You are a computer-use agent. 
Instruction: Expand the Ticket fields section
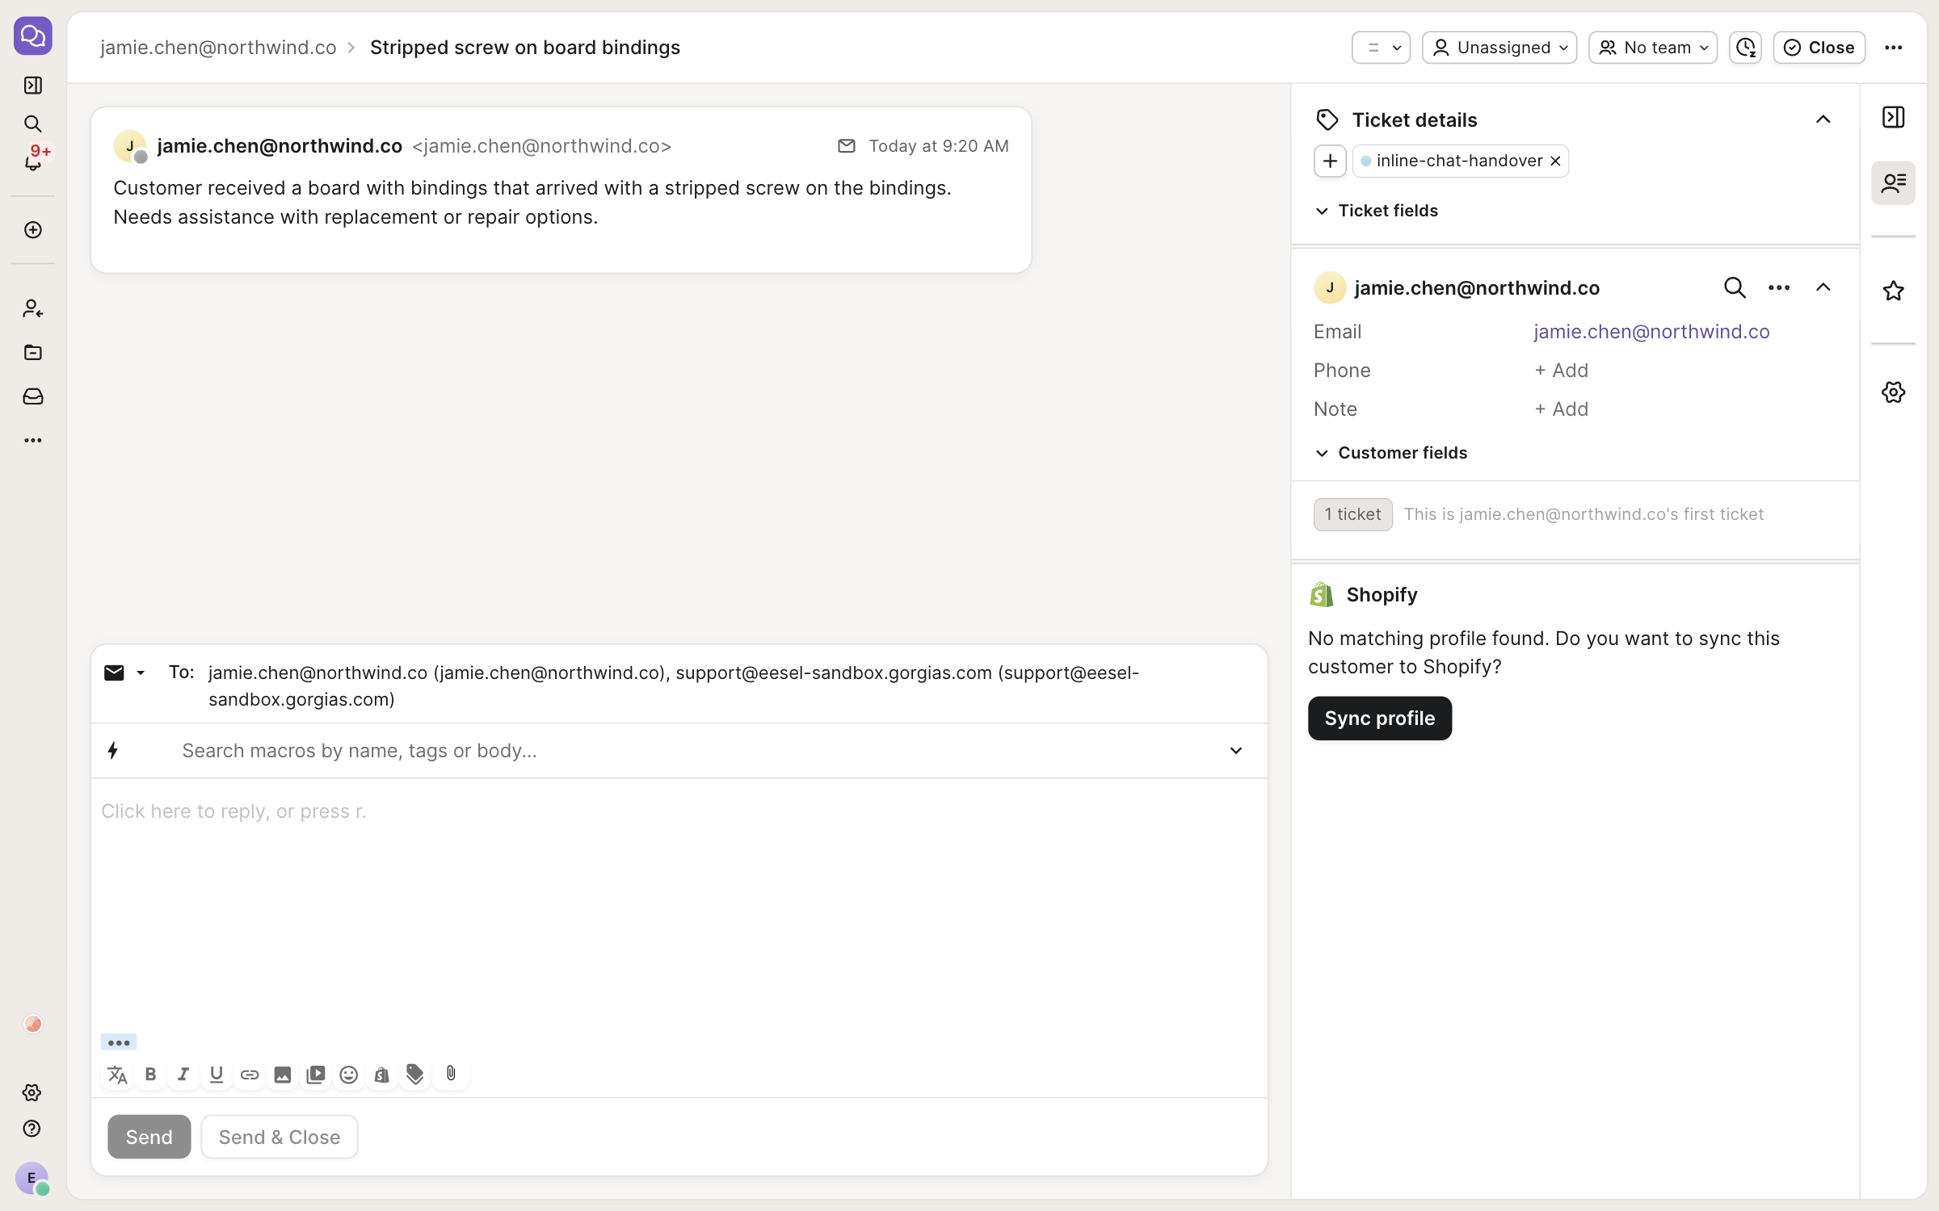[1377, 211]
